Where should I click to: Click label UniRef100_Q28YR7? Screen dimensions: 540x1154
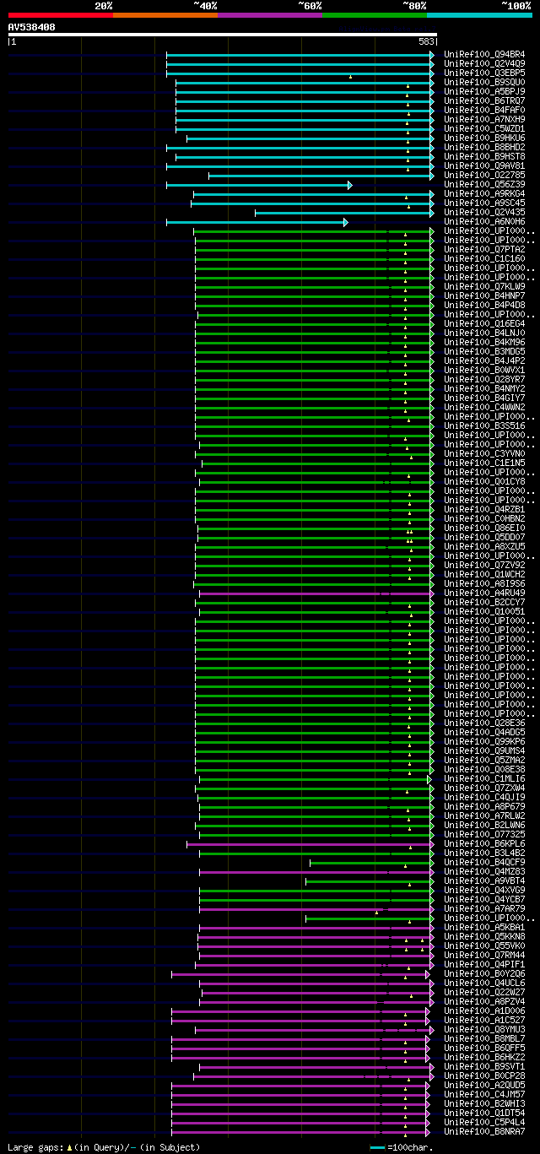[484, 380]
